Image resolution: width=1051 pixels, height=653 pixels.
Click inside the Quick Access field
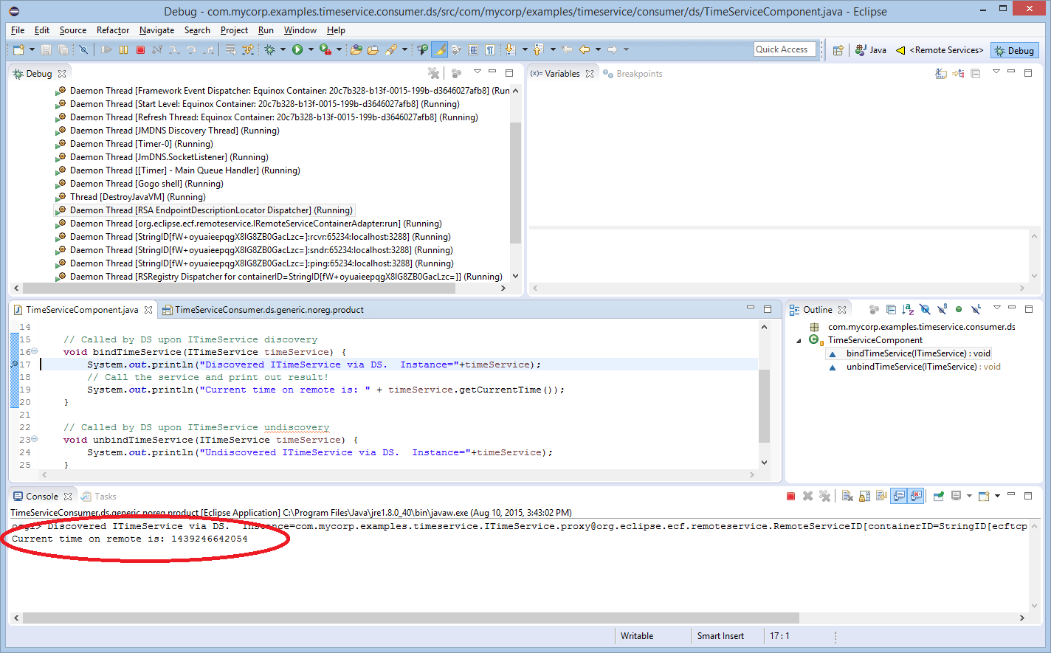[785, 49]
